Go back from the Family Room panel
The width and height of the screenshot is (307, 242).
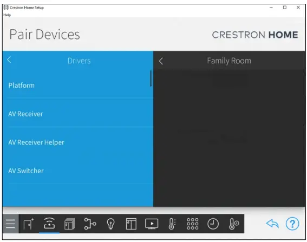161,61
